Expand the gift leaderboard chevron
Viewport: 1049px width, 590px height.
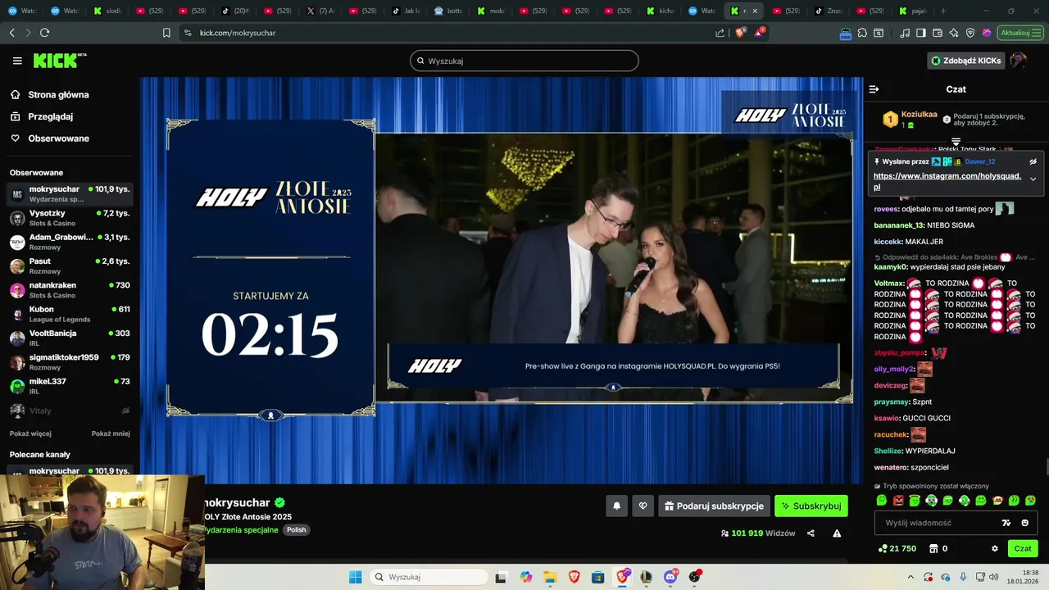click(956, 143)
